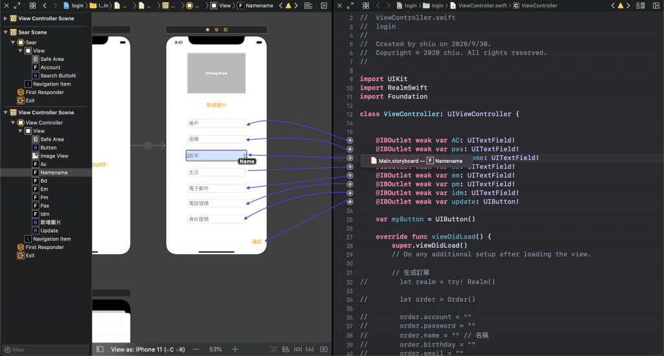Click Update Frames button in canvas bar
664x356 pixels.
pyautogui.click(x=274, y=350)
